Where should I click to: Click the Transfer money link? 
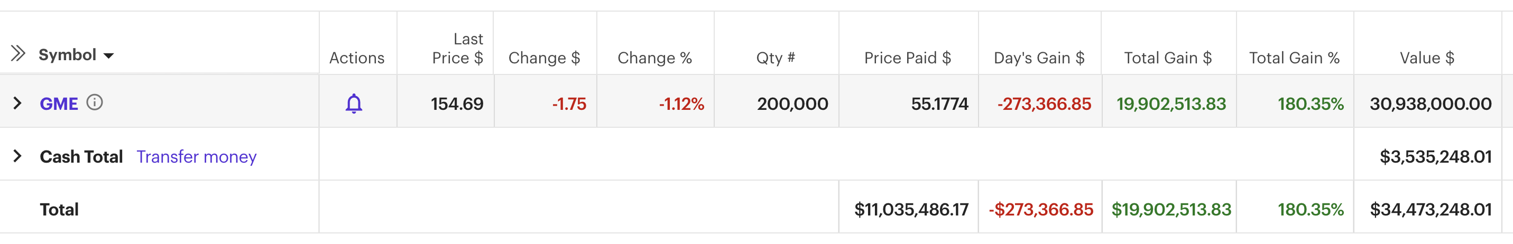click(196, 157)
